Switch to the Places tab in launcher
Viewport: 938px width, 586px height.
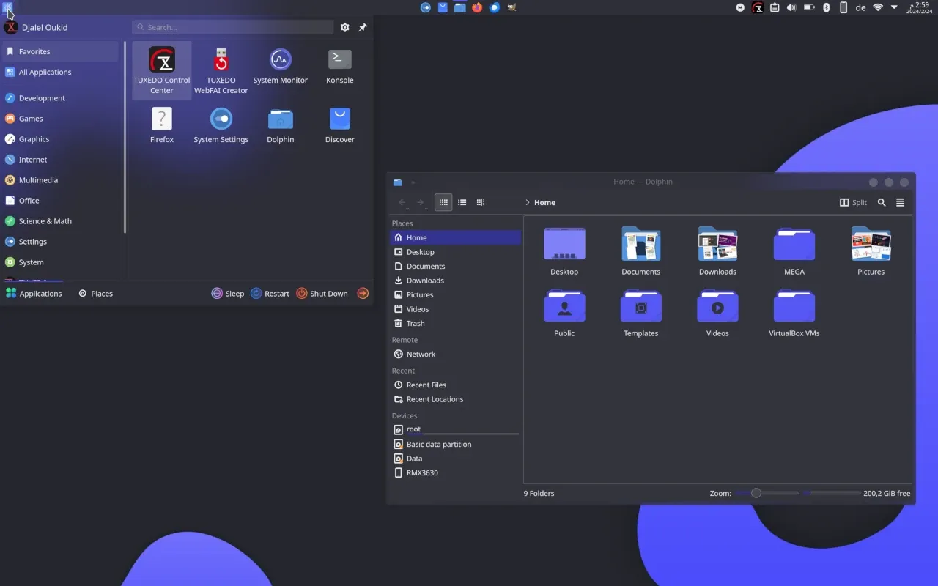click(95, 294)
